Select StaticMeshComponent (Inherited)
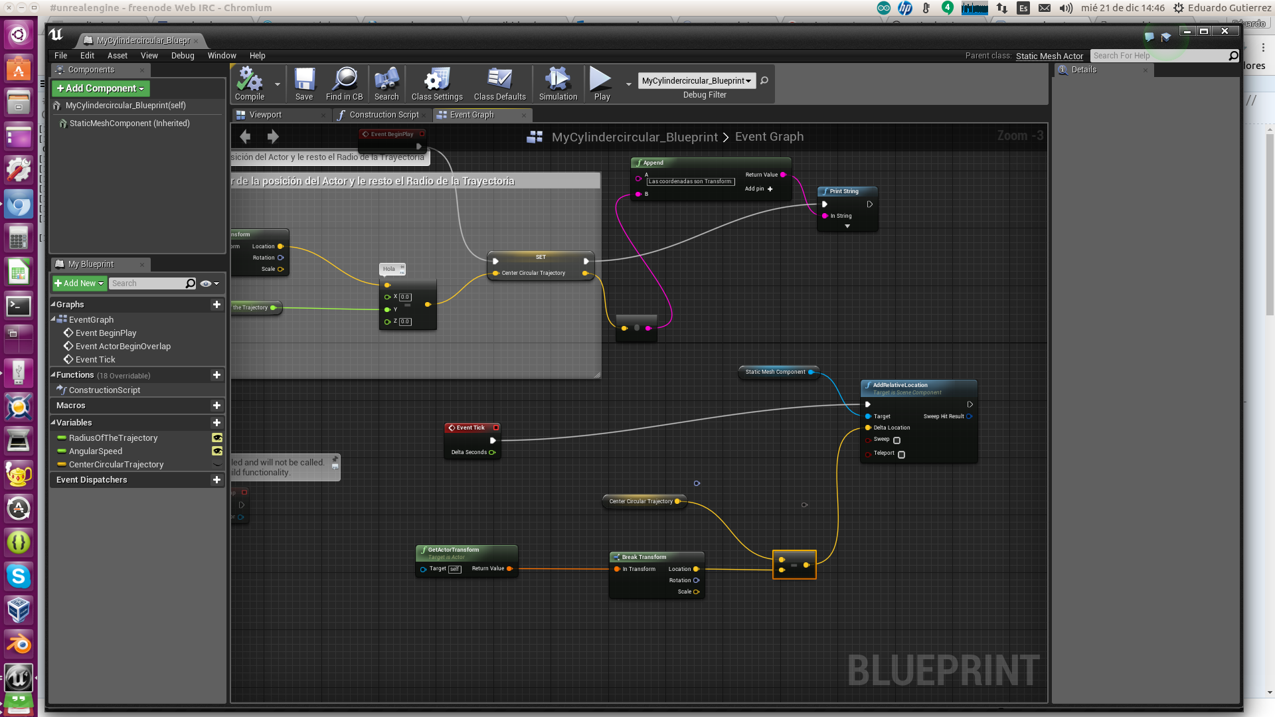The image size is (1275, 717). (129, 123)
